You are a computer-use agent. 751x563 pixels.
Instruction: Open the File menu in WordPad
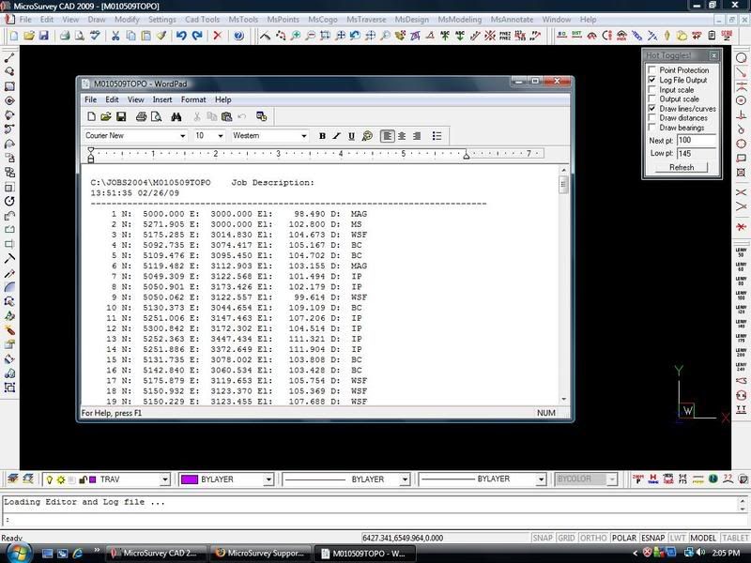pyautogui.click(x=90, y=99)
